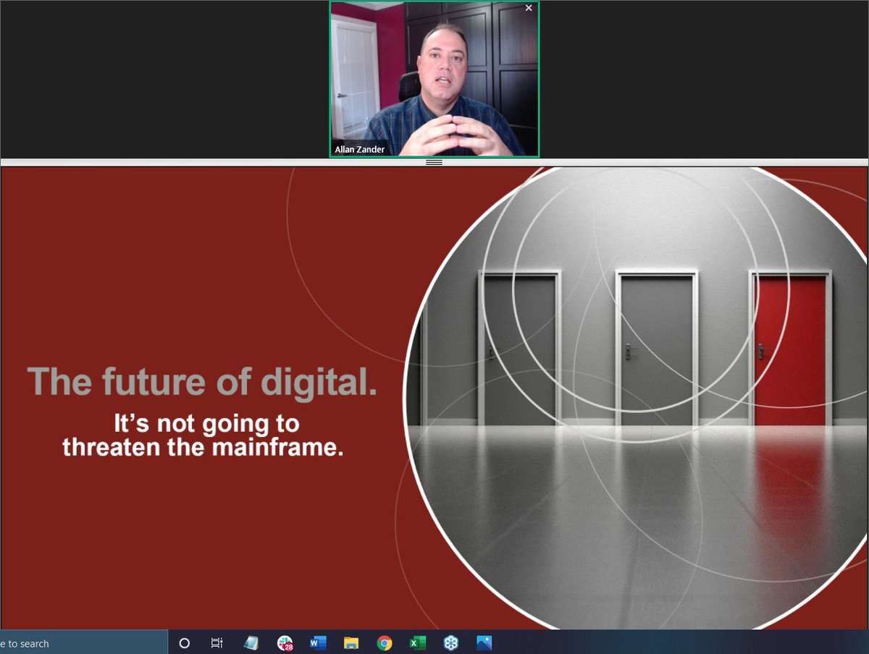Click the 'Allan Zander' name label
869x654 pixels.
tap(360, 149)
